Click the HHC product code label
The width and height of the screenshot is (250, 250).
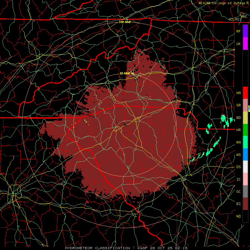coord(244,16)
